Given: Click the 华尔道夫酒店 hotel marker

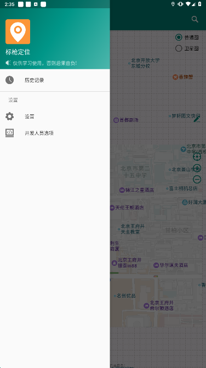Looking at the screenshot, I should [170, 265].
